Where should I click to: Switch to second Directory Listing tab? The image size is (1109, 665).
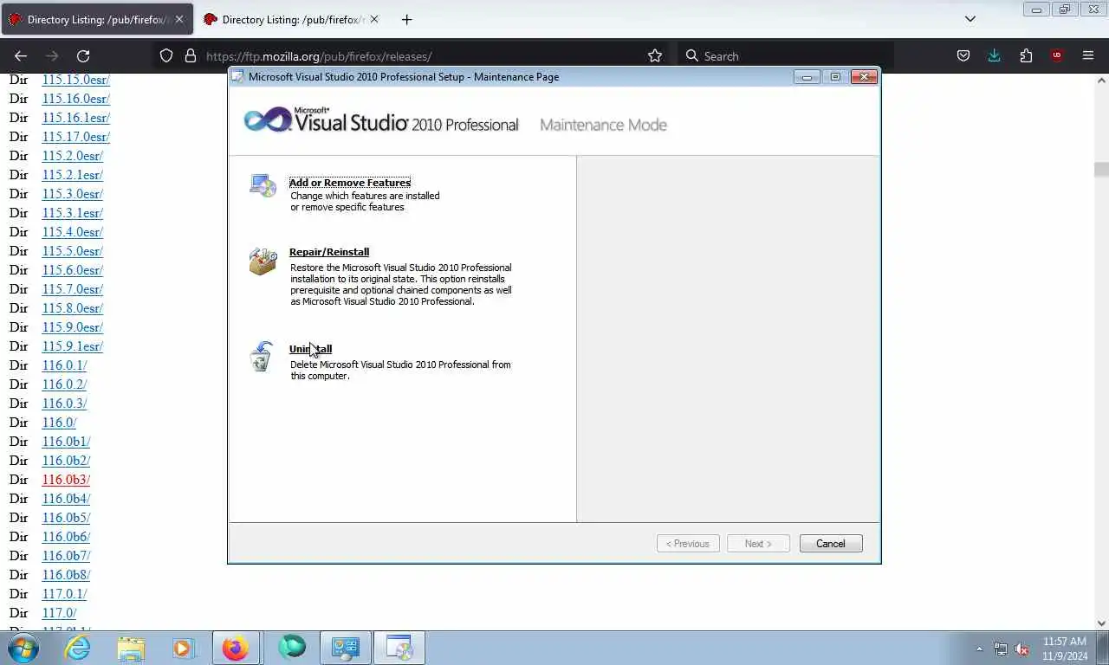pos(292,19)
